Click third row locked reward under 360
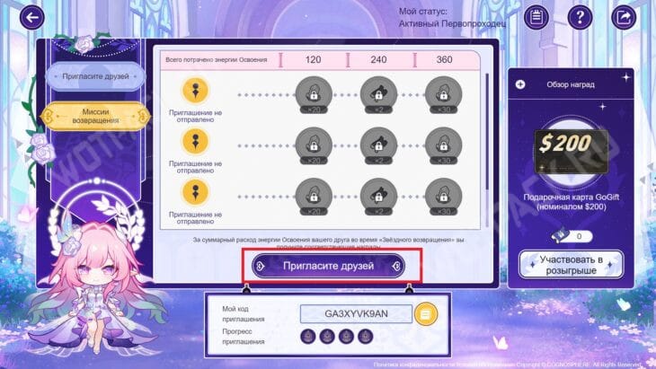The width and height of the screenshot is (656, 369). point(443,198)
